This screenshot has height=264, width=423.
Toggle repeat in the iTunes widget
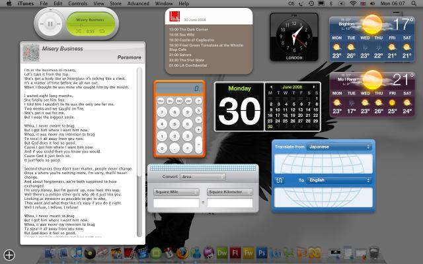pos(102,31)
